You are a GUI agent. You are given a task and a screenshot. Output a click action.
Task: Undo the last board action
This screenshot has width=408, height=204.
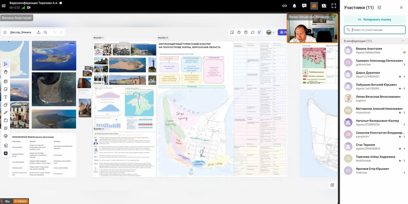coord(54,32)
